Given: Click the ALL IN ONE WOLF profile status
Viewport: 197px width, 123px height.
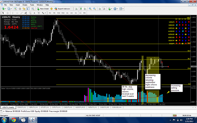Looking at the screenshot, I should [93, 115].
